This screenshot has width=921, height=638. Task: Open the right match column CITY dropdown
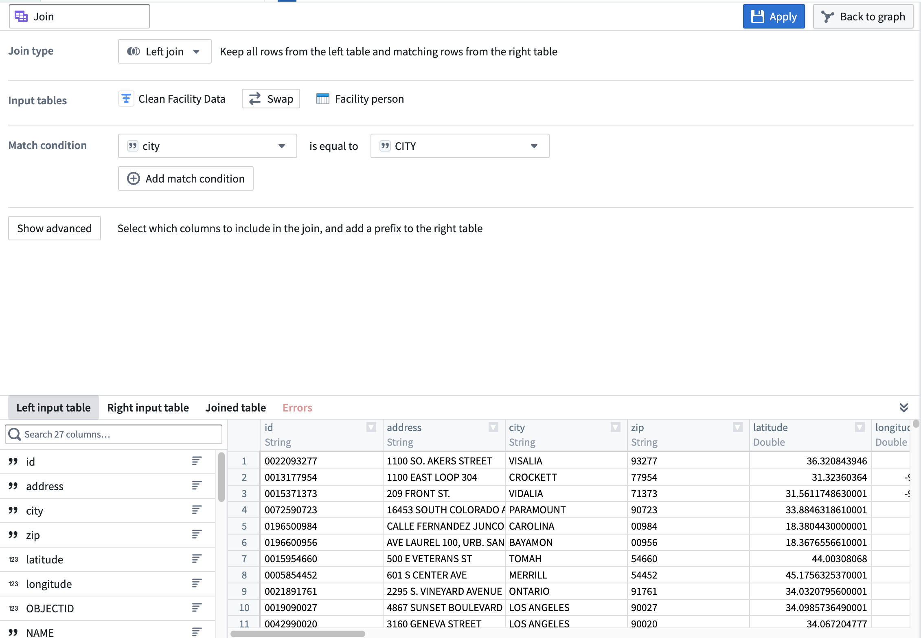(x=460, y=146)
